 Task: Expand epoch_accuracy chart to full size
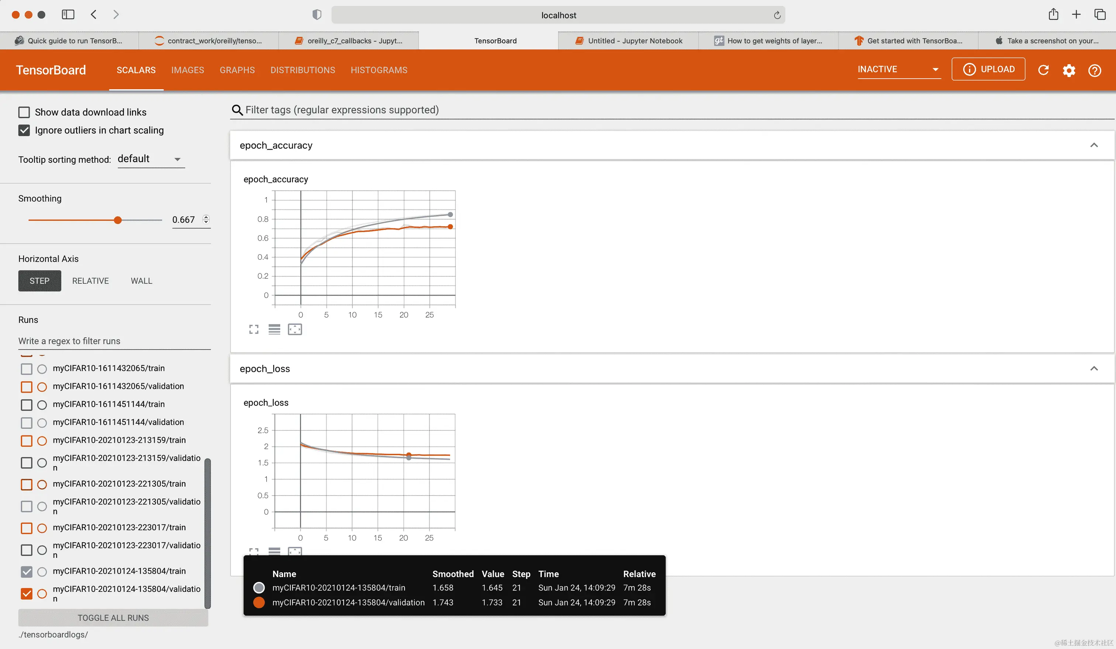(x=254, y=329)
